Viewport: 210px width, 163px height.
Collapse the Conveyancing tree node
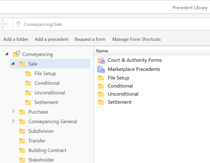pos(7,54)
